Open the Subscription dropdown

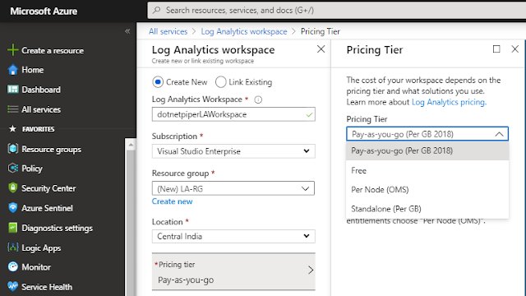233,151
